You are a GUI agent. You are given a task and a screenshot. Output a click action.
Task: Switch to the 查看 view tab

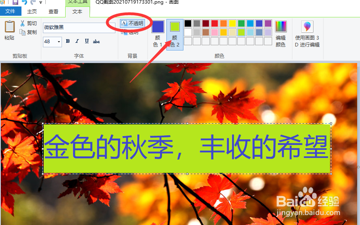pyautogui.click(x=53, y=11)
